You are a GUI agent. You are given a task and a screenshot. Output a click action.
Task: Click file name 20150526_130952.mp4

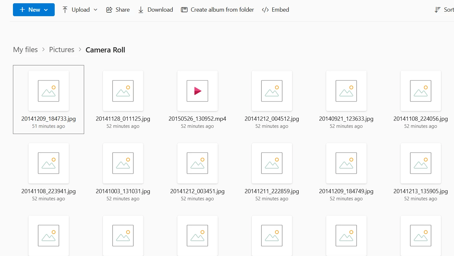coord(197,119)
